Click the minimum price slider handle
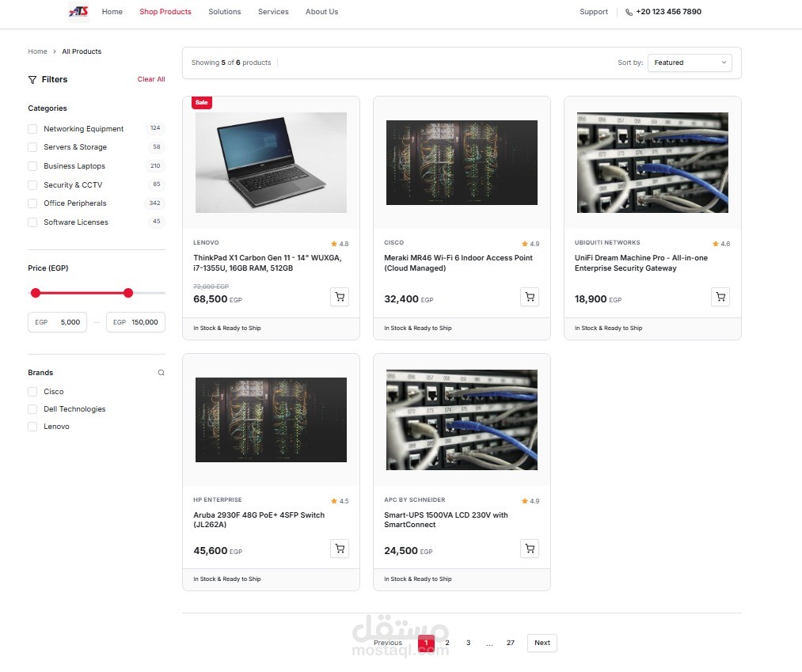 click(36, 293)
